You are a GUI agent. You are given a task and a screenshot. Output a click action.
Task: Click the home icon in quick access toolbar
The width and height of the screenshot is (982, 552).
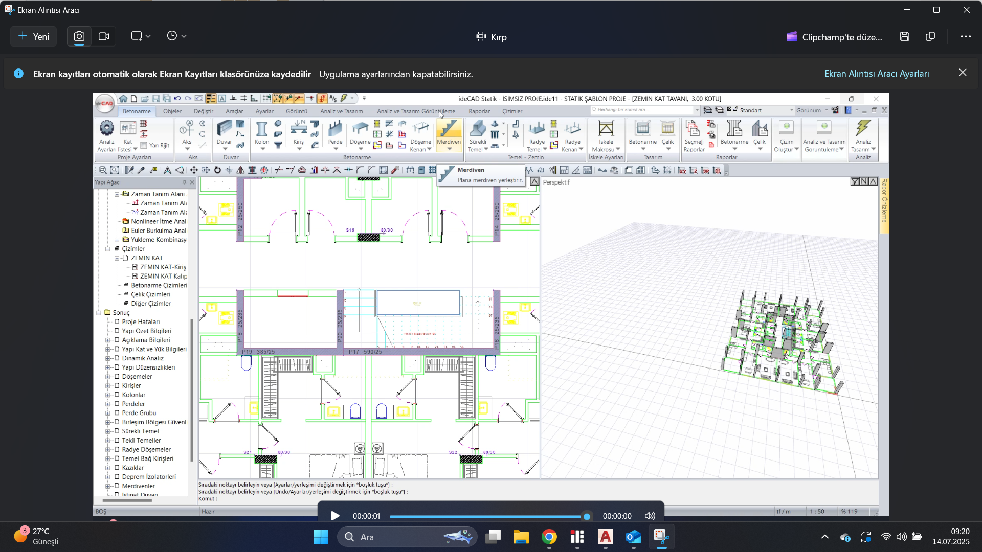(123, 98)
